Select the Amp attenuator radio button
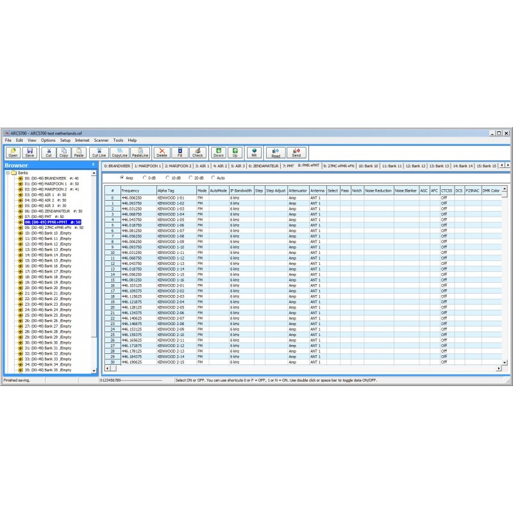The image size is (513, 513). (x=122, y=178)
